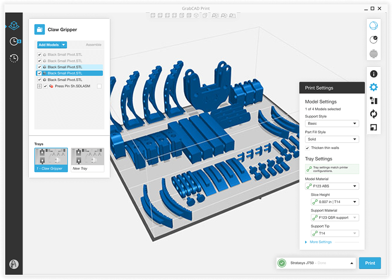392x280 pixels.
Task: Click the '1 of 4 Models selected' text
Action: [323, 109]
